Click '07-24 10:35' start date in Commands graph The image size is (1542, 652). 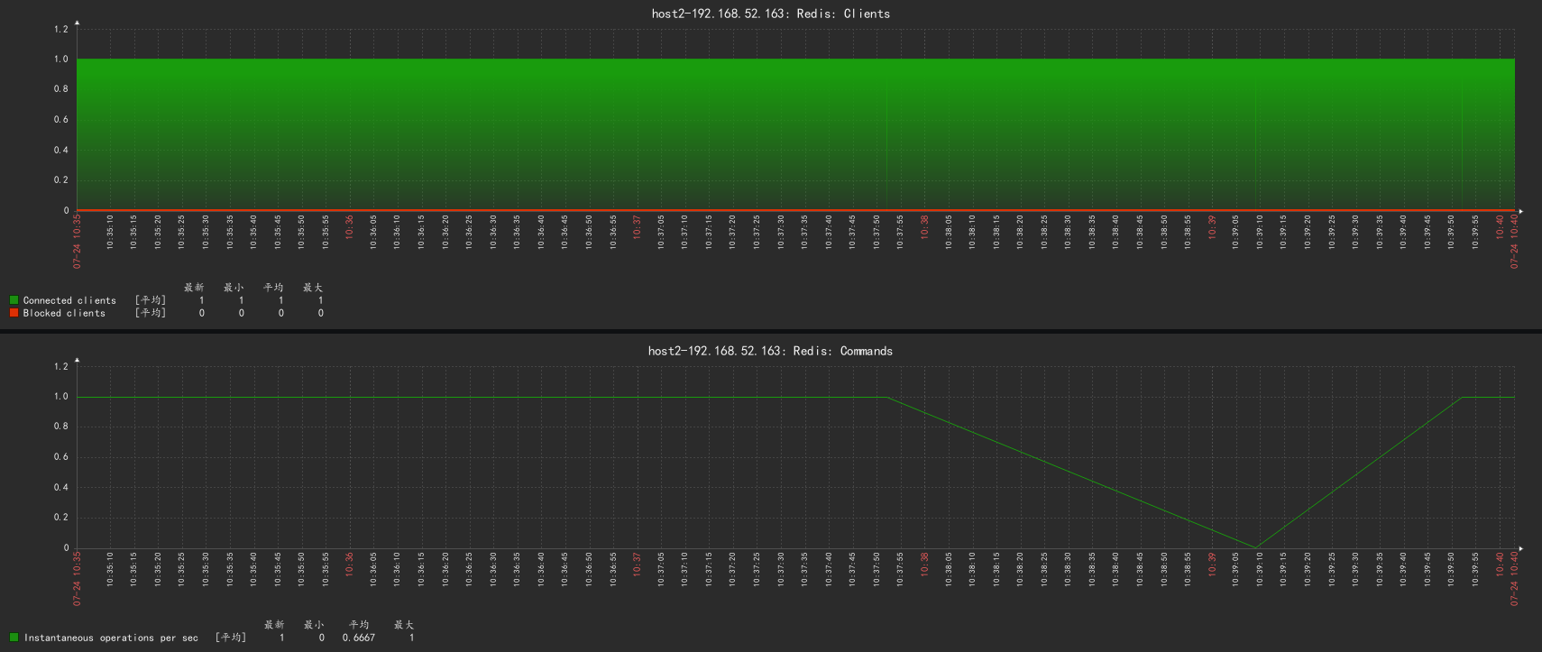pos(78,578)
